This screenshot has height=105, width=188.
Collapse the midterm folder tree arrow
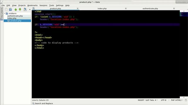5,13
